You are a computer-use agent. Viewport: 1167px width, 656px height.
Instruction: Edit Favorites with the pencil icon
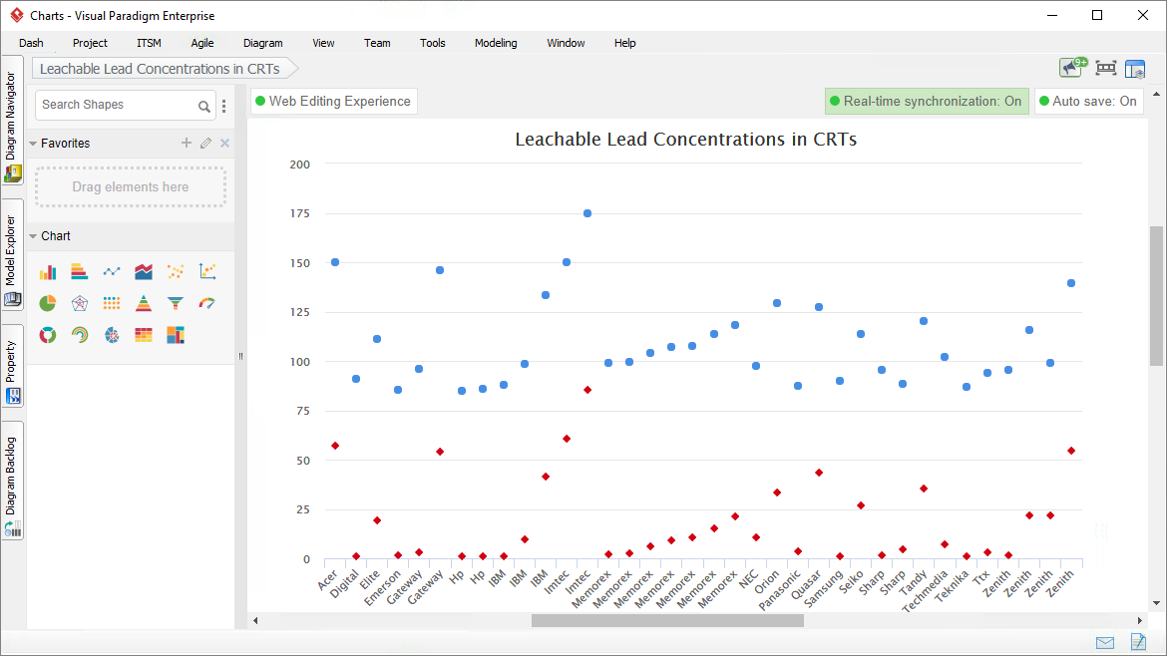click(x=206, y=143)
